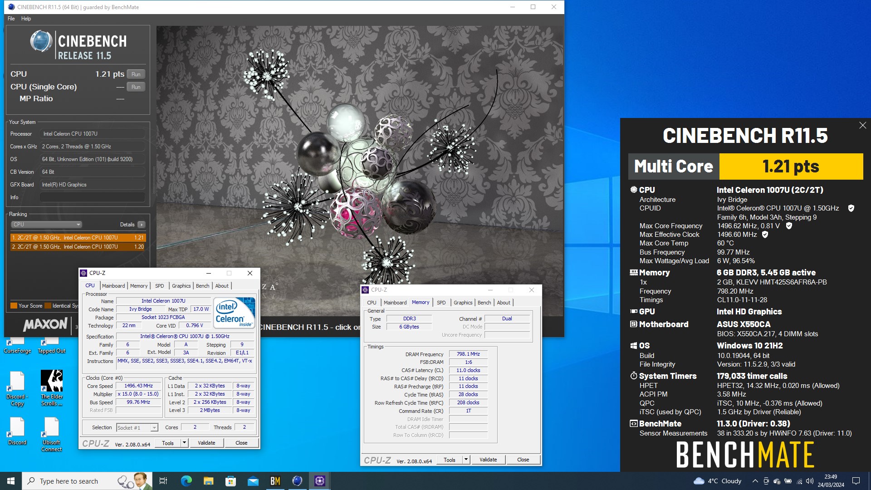Viewport: 871px width, 490px height.
Task: Open Microsoft Store from taskbar
Action: coord(230,481)
